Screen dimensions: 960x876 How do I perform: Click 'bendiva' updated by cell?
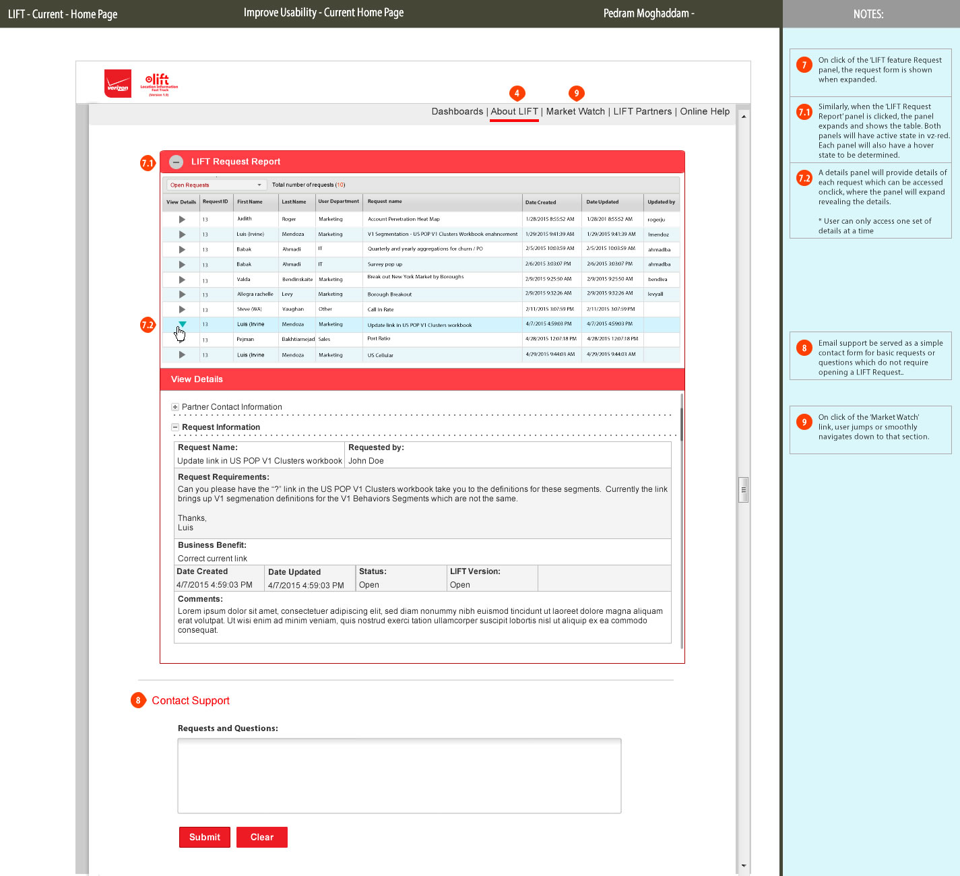pos(658,279)
